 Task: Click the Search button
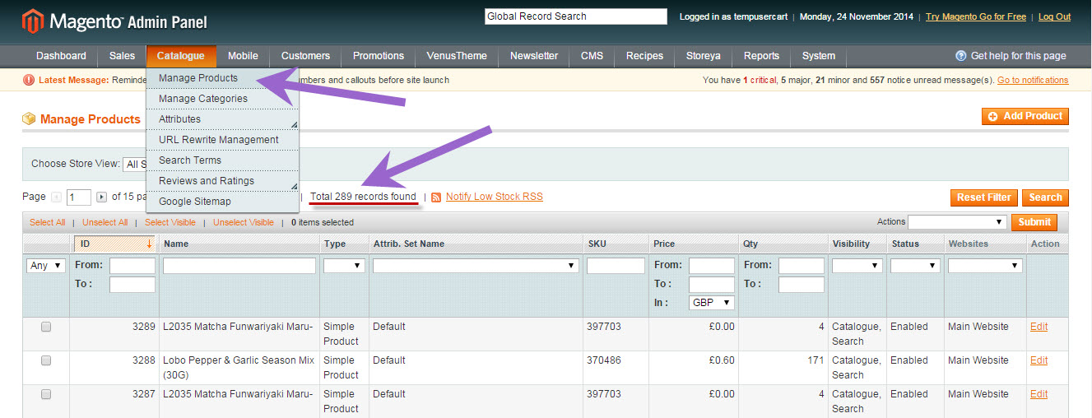1045,197
